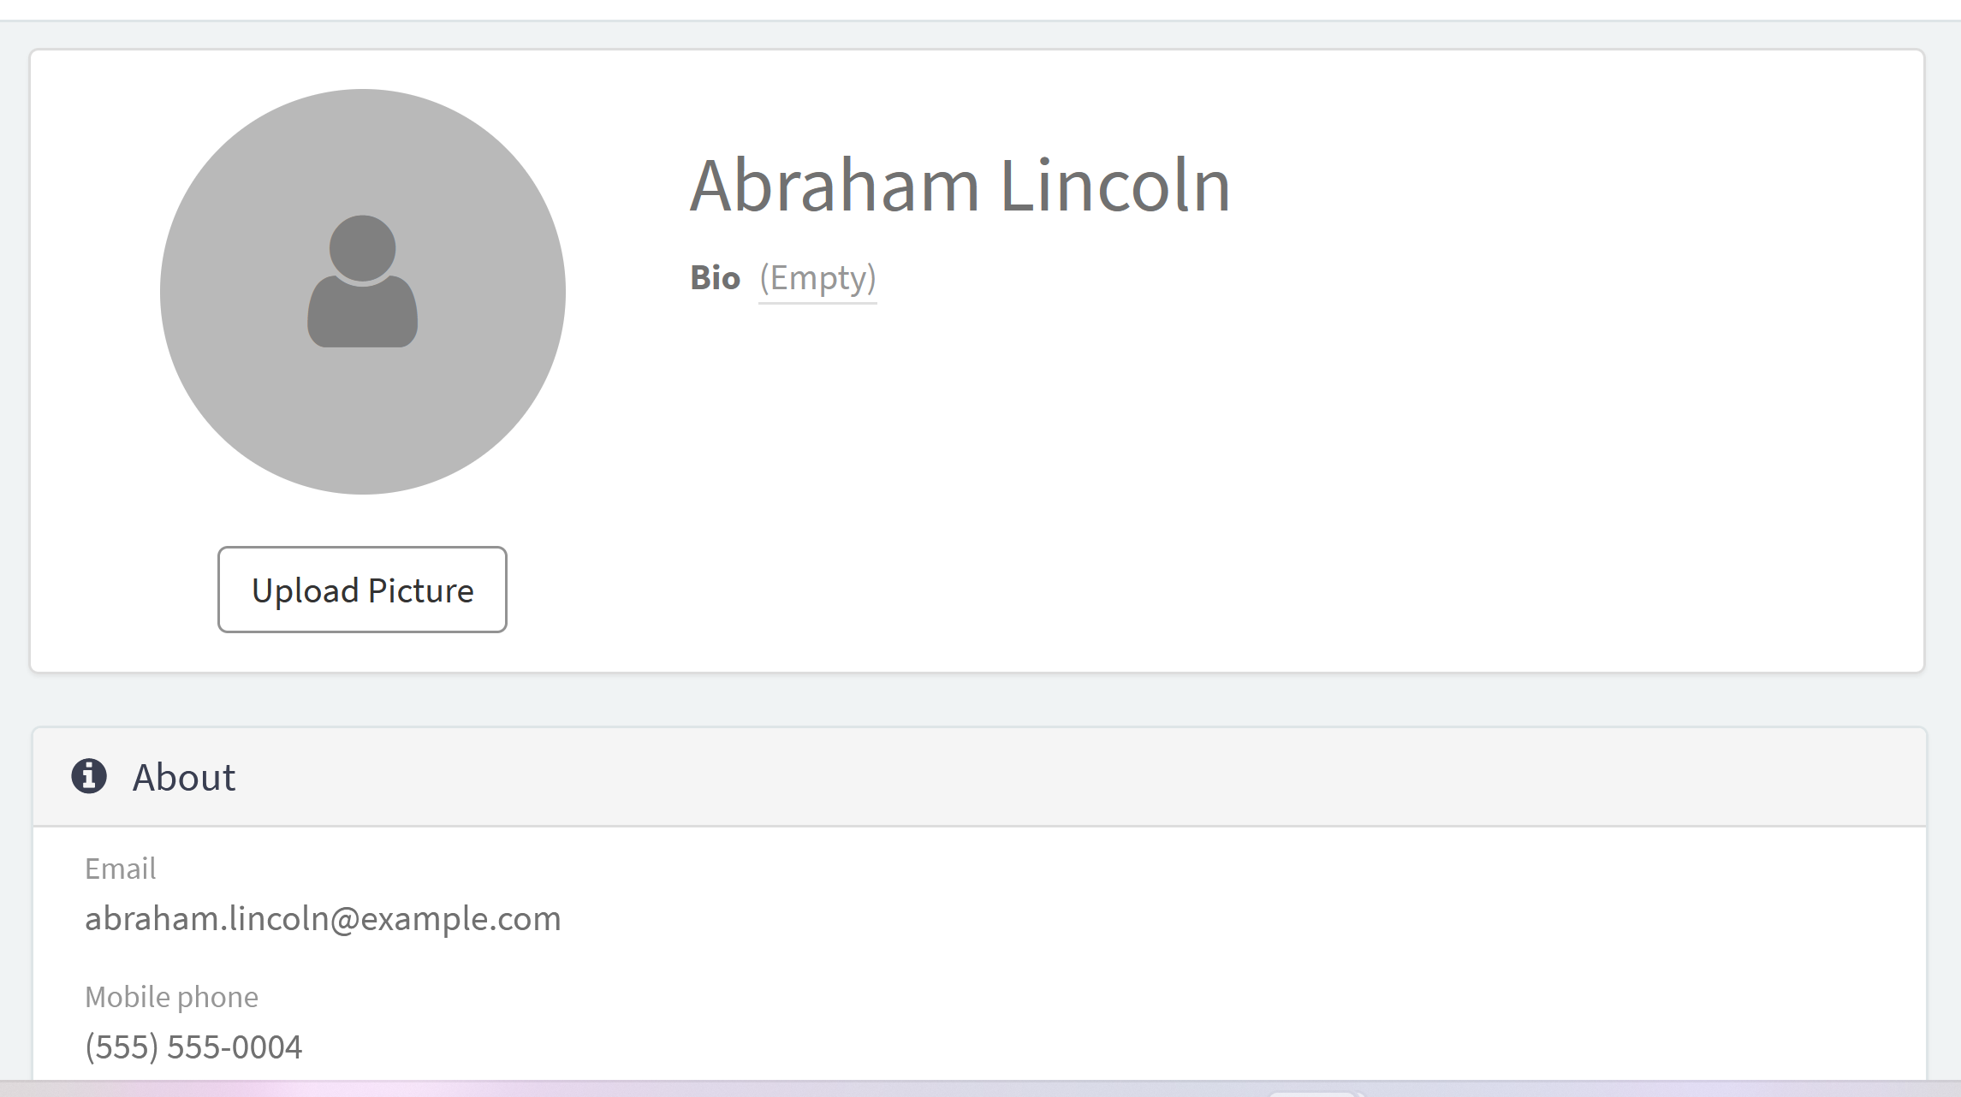Click the default user silhouette icon

(x=362, y=282)
